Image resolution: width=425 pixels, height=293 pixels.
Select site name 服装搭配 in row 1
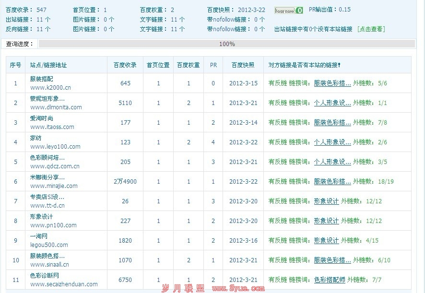tap(41, 79)
